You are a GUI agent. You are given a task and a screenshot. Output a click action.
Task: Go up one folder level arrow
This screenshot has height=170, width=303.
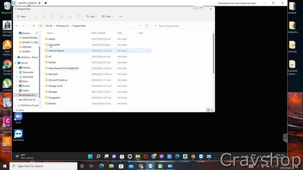point(34,26)
